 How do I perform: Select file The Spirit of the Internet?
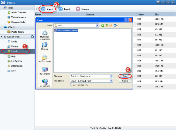pos(66,31)
